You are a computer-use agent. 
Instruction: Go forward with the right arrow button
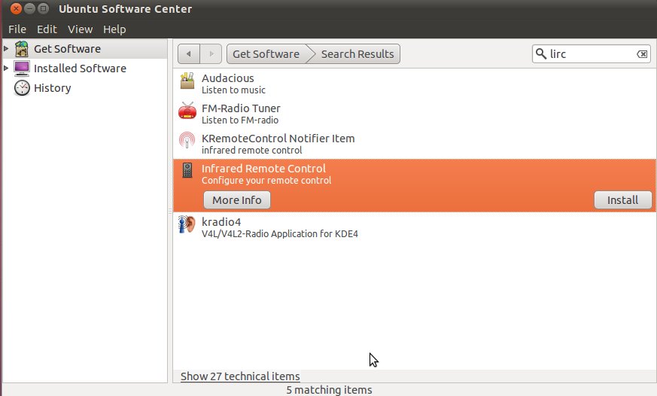(211, 54)
